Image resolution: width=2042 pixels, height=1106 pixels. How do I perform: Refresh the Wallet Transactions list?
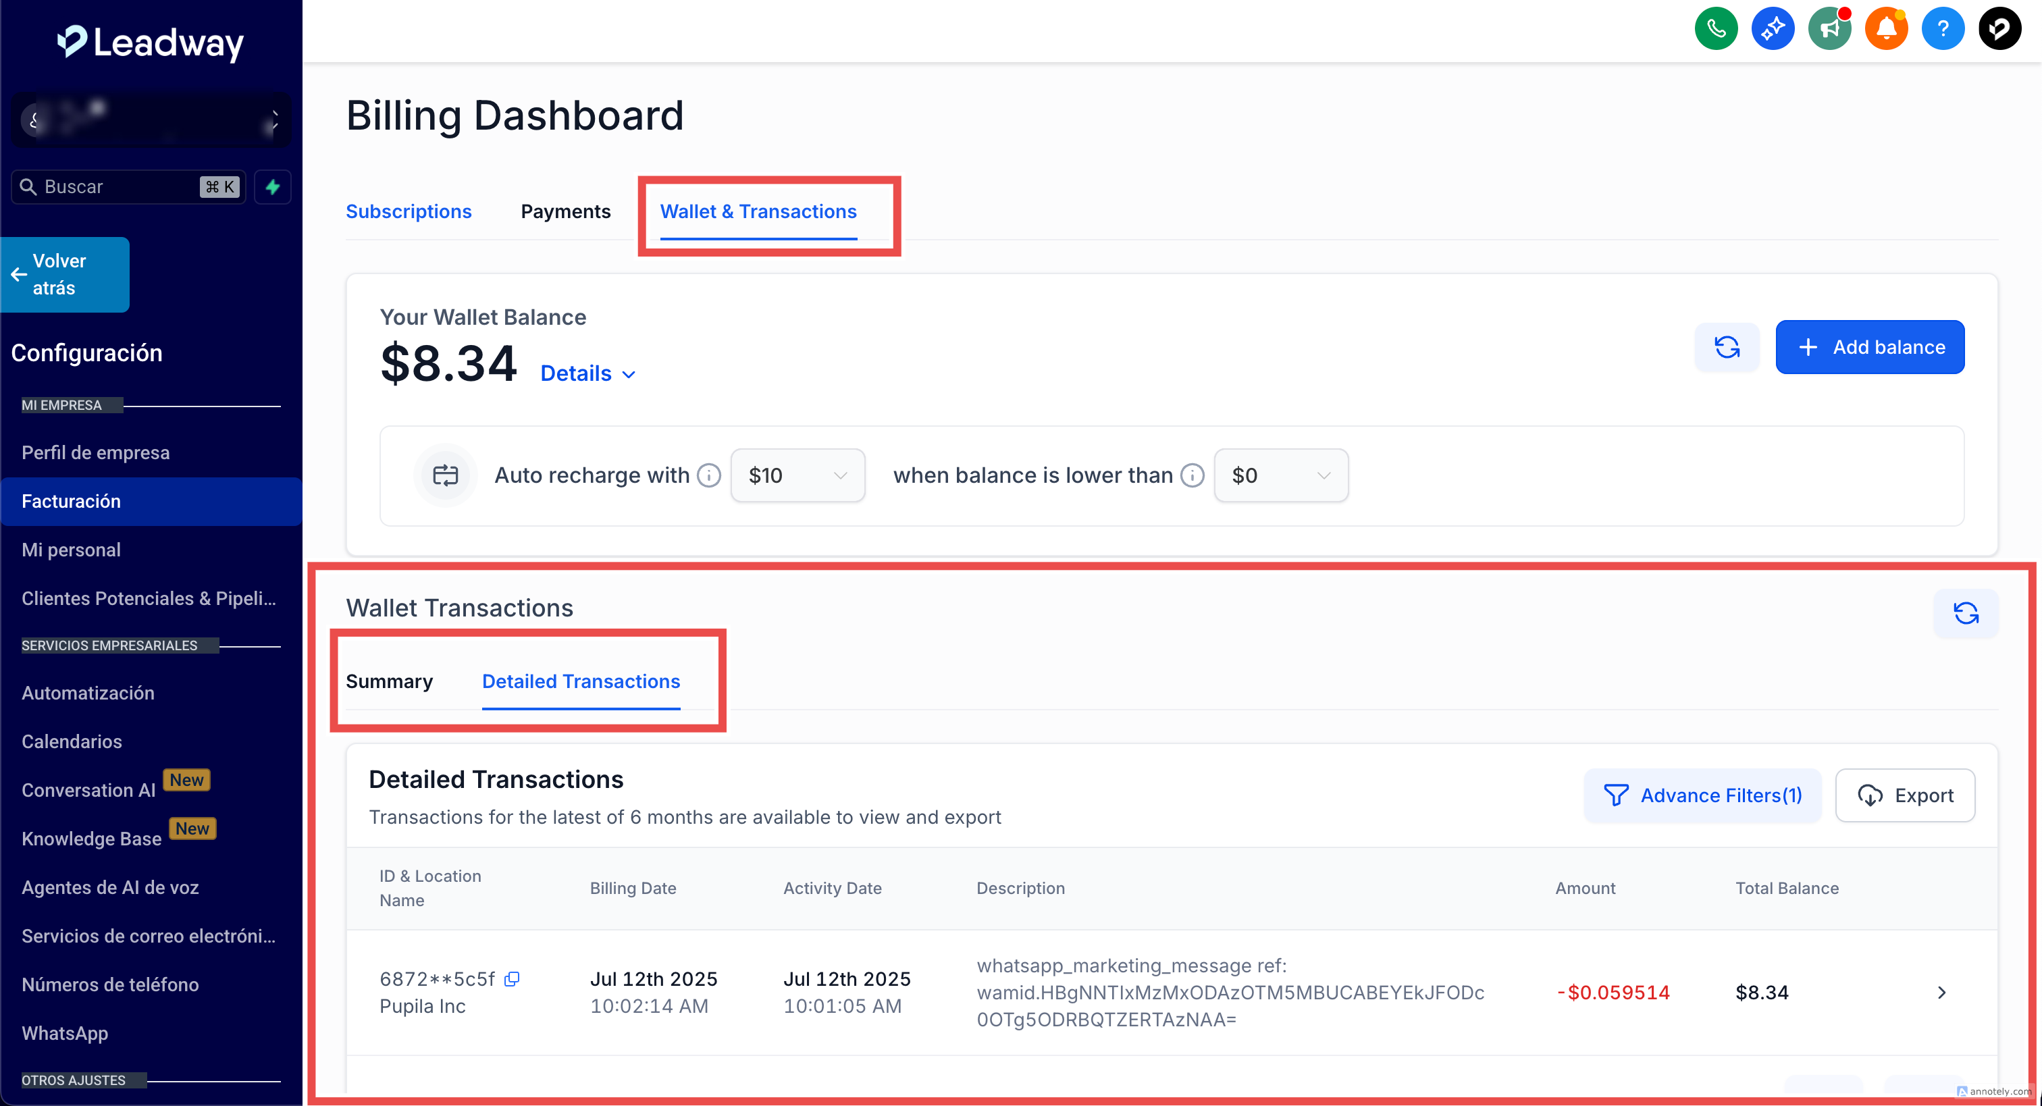1965,613
